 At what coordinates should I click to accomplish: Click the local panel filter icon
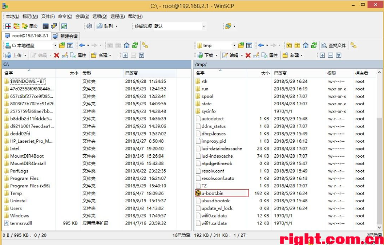70,45
